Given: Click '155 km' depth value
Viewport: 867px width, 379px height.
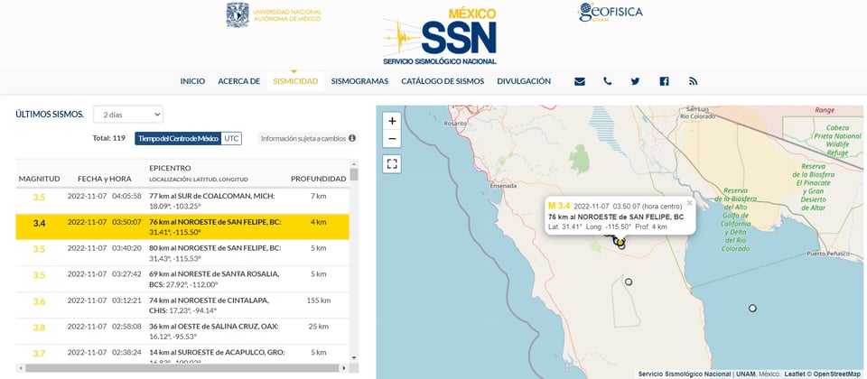Looking at the screenshot, I should click(x=319, y=300).
